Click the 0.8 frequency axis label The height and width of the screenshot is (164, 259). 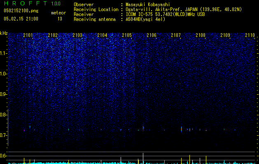pyautogui.click(x=3, y=115)
